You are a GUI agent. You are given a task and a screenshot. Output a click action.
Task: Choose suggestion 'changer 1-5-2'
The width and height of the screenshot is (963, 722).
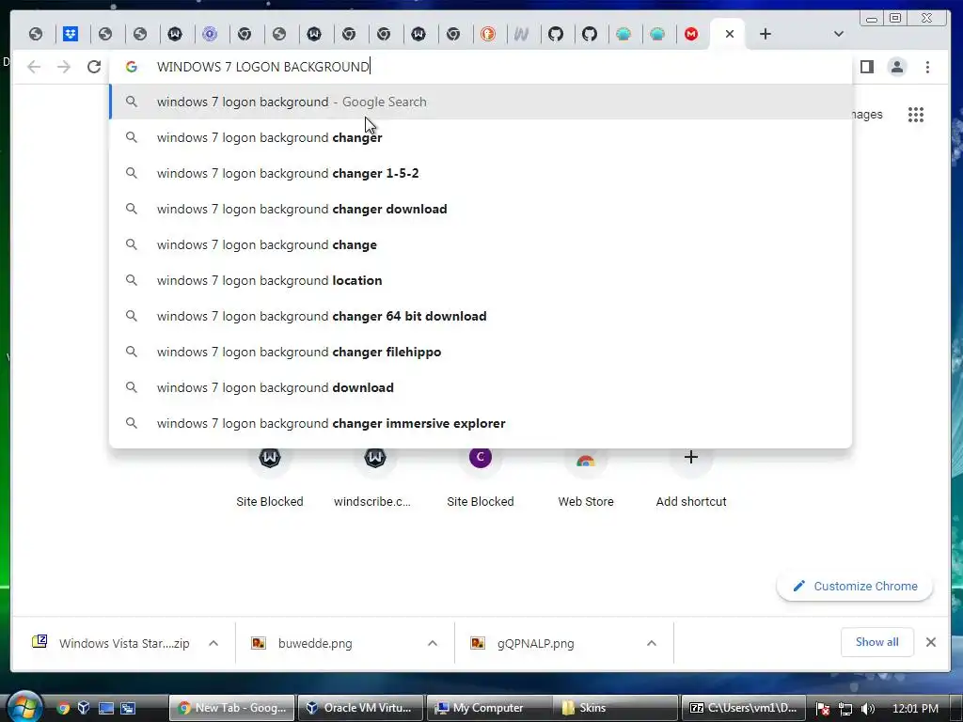(481, 173)
